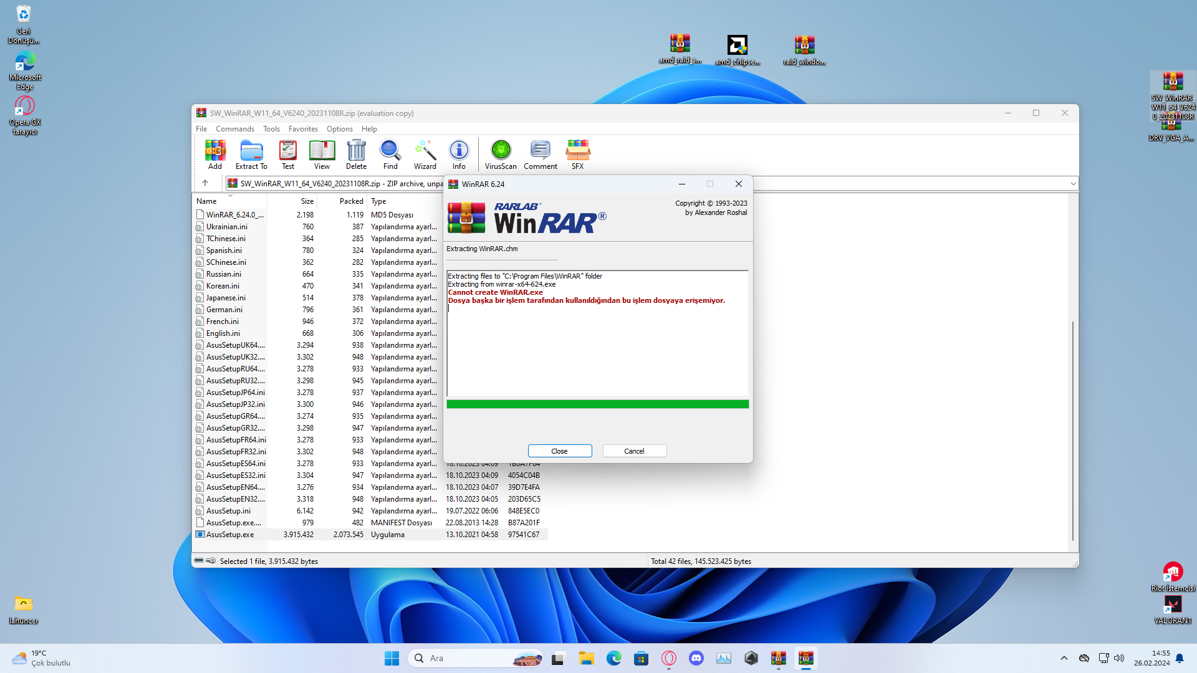Select the raid_windows desktop archive icon
The height and width of the screenshot is (673, 1197).
805,50
